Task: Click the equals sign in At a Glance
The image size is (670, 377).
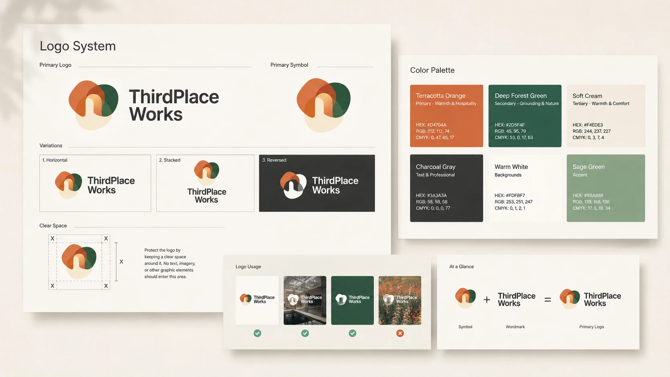Action: click(548, 299)
